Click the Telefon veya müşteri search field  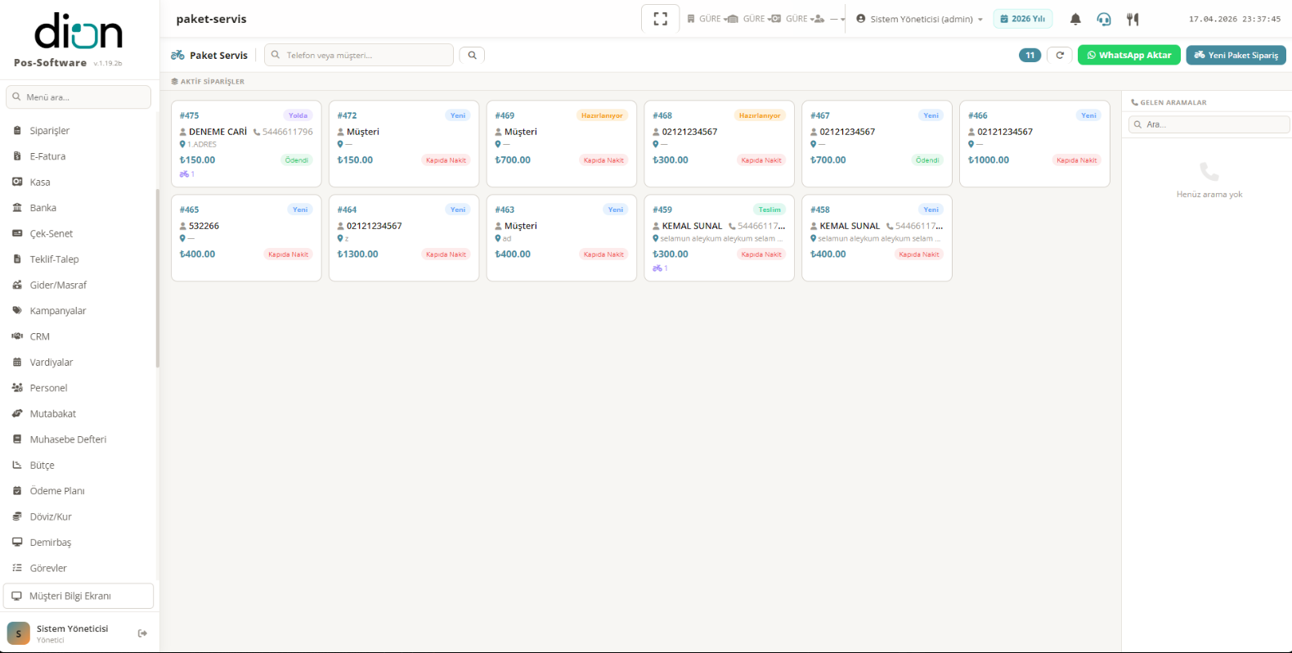(359, 55)
